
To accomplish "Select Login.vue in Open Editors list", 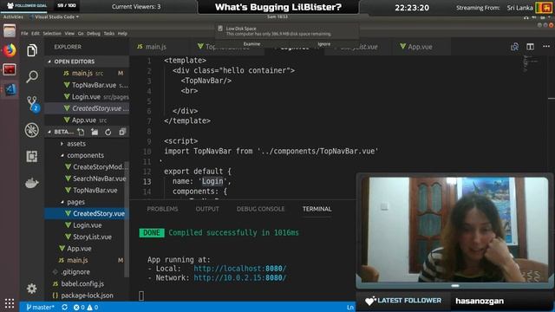I will tap(88, 96).
